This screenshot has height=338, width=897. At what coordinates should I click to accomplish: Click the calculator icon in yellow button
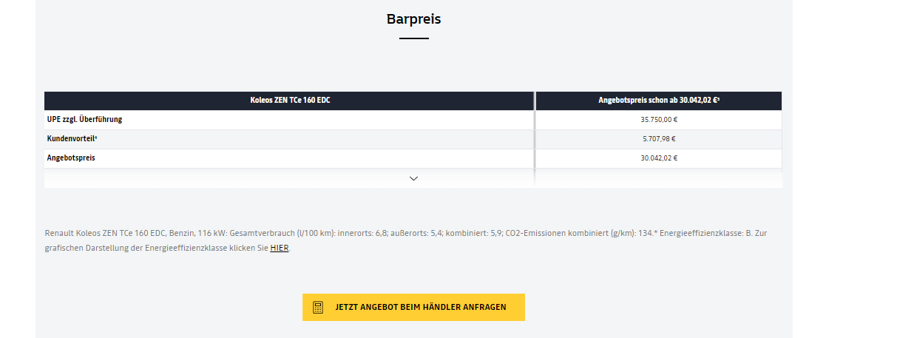(318, 307)
